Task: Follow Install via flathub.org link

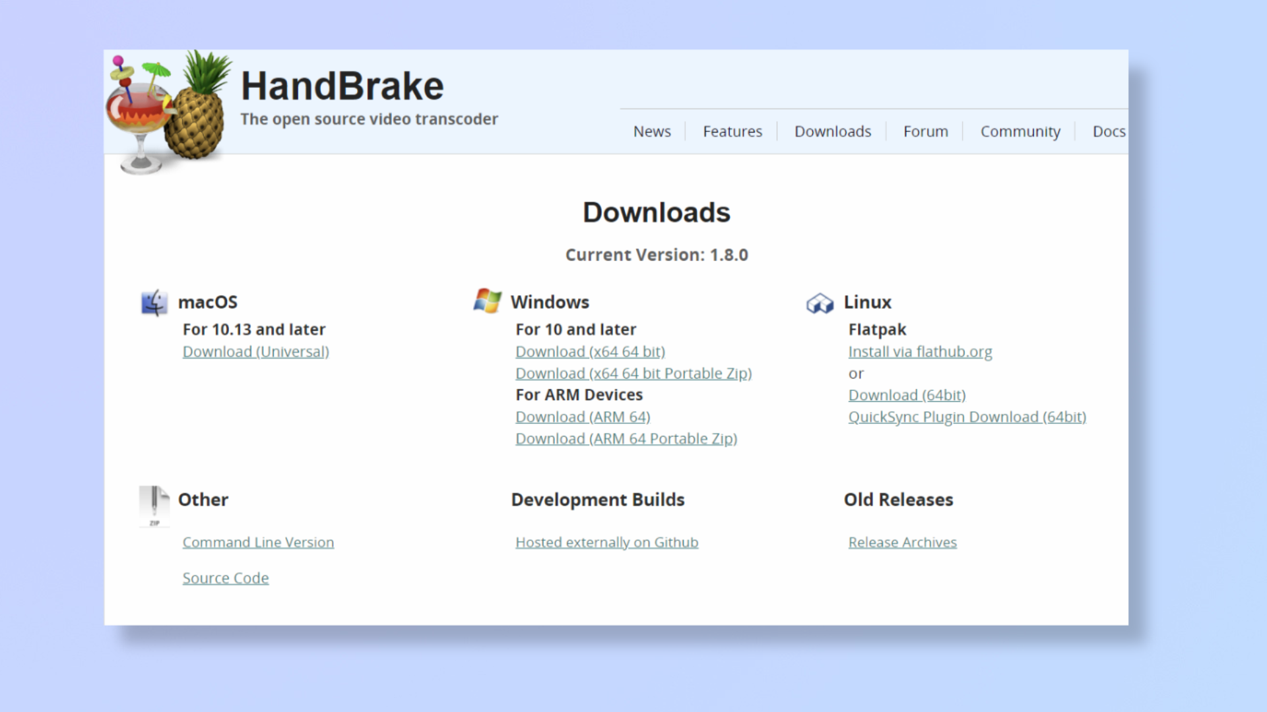Action: 920,352
